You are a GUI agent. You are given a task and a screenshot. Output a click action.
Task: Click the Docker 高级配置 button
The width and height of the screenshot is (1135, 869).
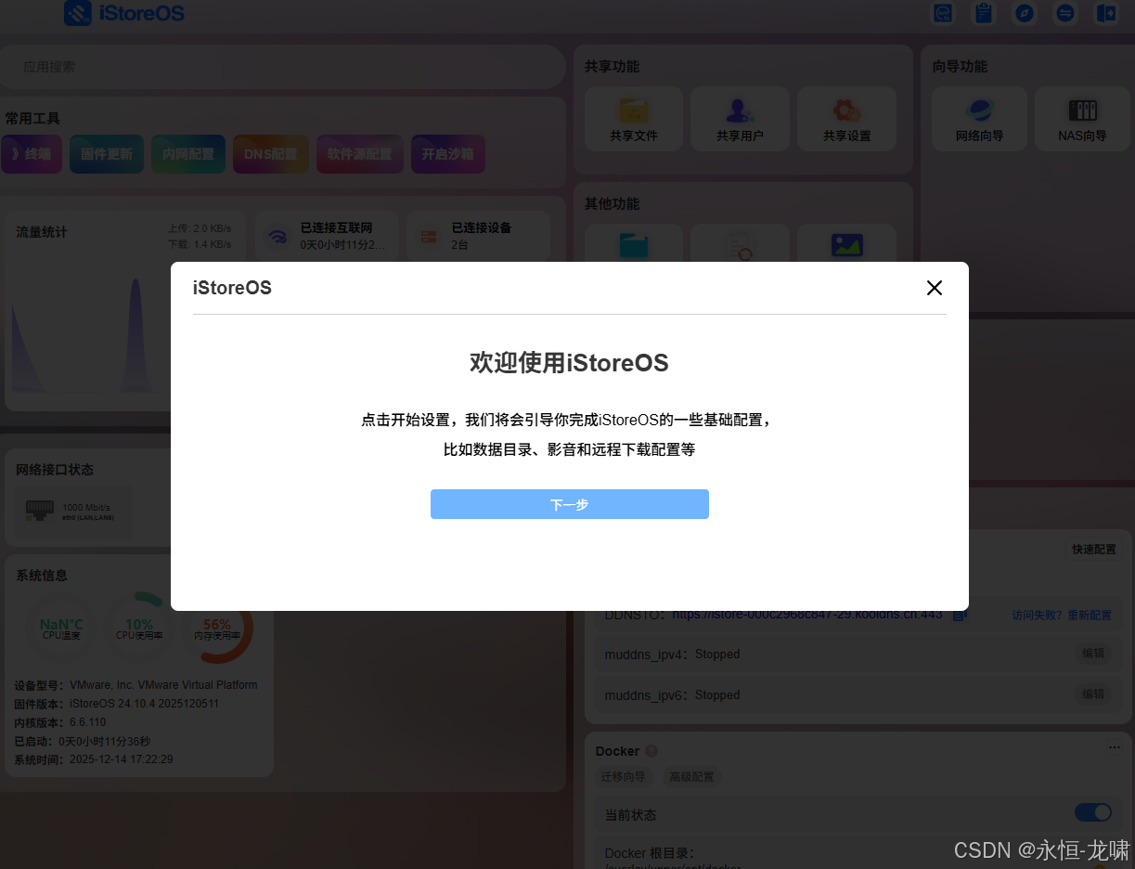click(x=691, y=776)
